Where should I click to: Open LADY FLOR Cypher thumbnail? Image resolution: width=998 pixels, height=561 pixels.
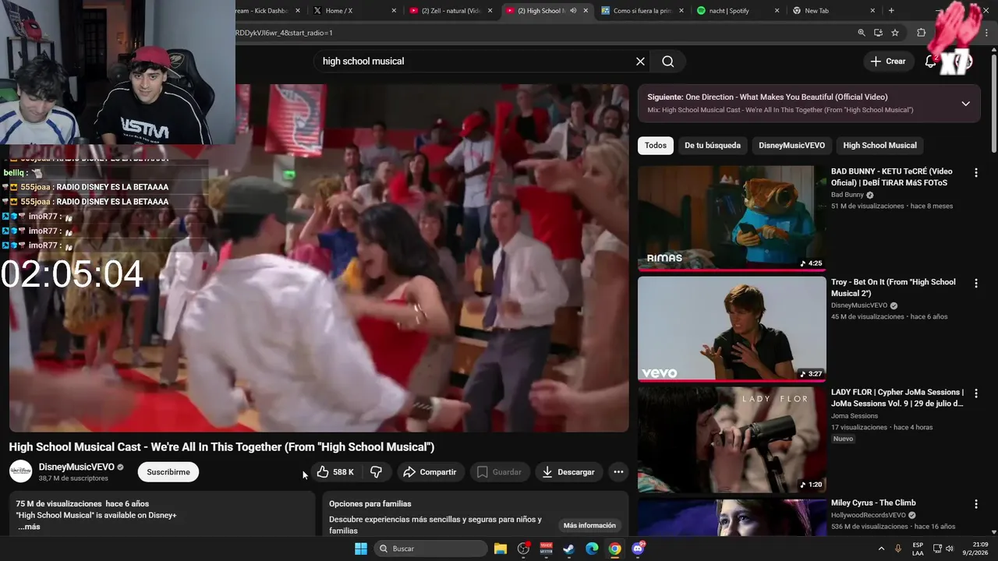click(x=732, y=439)
